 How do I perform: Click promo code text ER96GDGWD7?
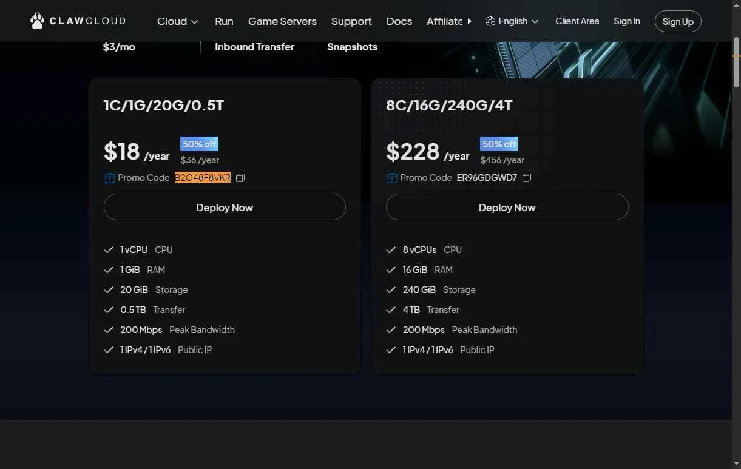[x=487, y=178]
